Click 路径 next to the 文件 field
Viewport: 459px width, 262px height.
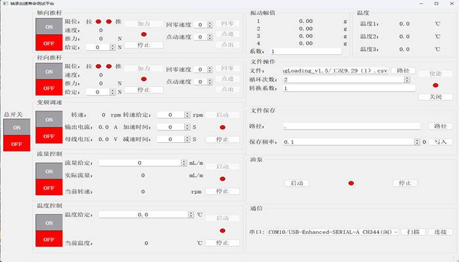pos(403,70)
